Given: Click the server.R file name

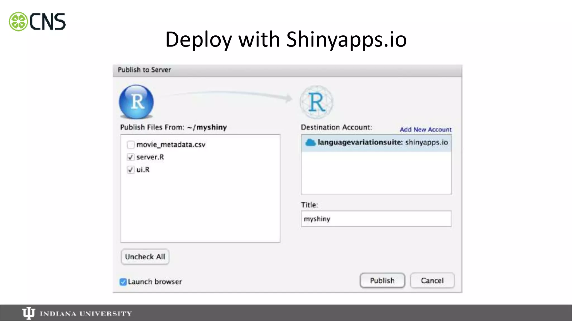Looking at the screenshot, I should [x=150, y=157].
